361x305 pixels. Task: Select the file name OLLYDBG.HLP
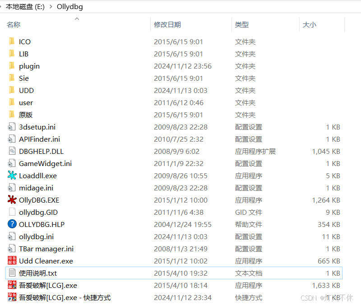coord(42,224)
